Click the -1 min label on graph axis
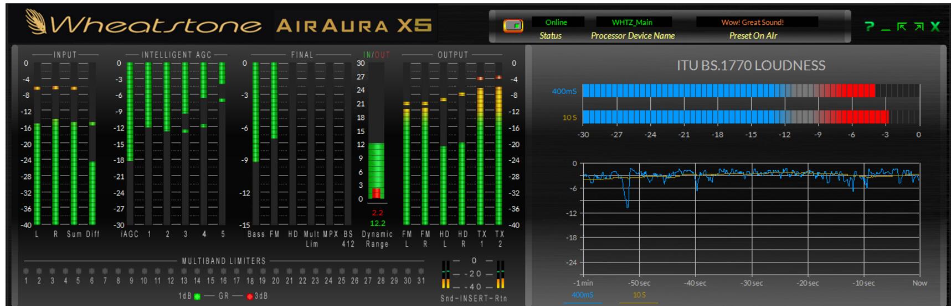951x306 pixels. point(583,283)
